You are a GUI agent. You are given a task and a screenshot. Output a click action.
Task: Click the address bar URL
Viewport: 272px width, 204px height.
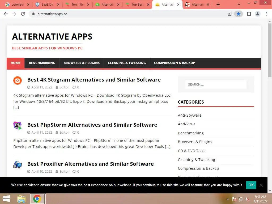pyautogui.click(x=52, y=14)
